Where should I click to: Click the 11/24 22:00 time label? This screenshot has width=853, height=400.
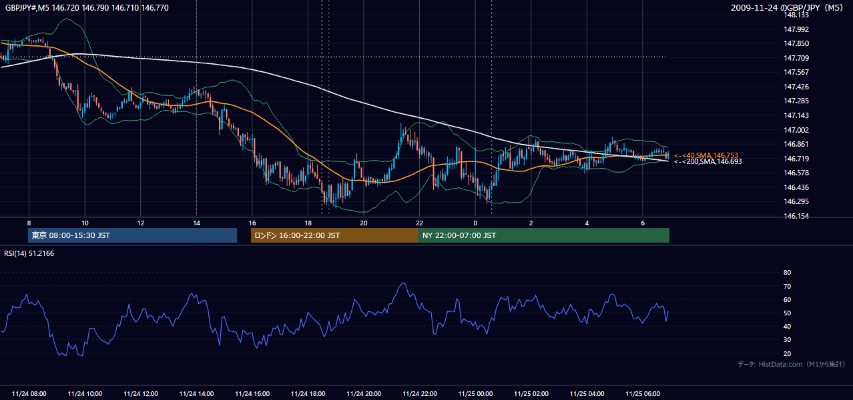(x=420, y=393)
